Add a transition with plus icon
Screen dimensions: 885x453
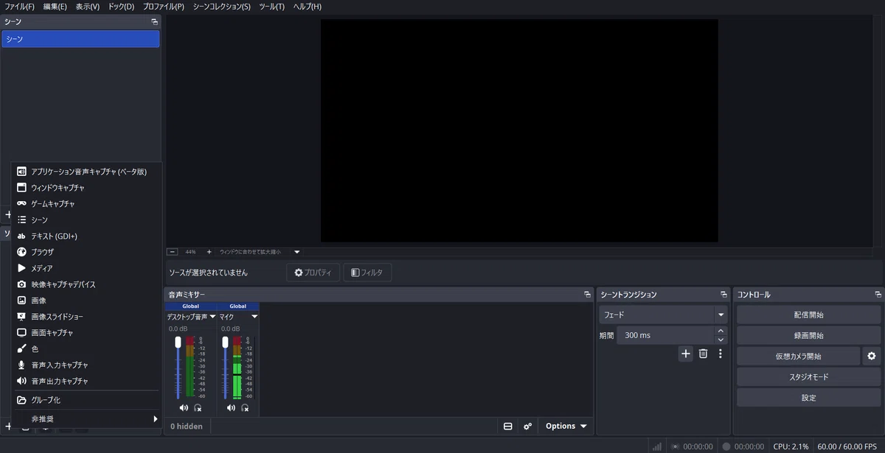click(x=686, y=354)
